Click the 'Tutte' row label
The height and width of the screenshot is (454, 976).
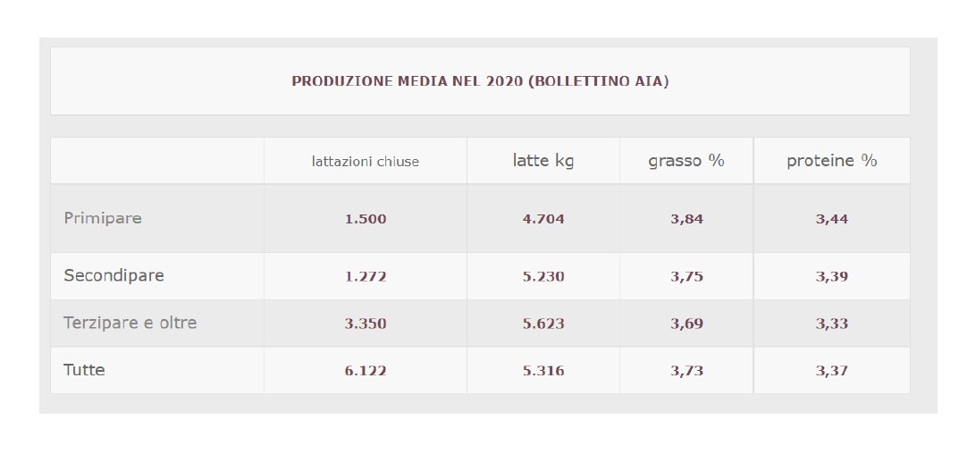tap(84, 370)
